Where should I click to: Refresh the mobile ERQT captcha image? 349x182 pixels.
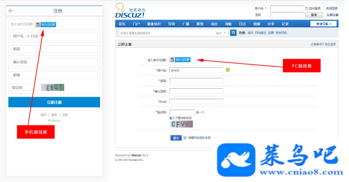pyautogui.click(x=53, y=87)
